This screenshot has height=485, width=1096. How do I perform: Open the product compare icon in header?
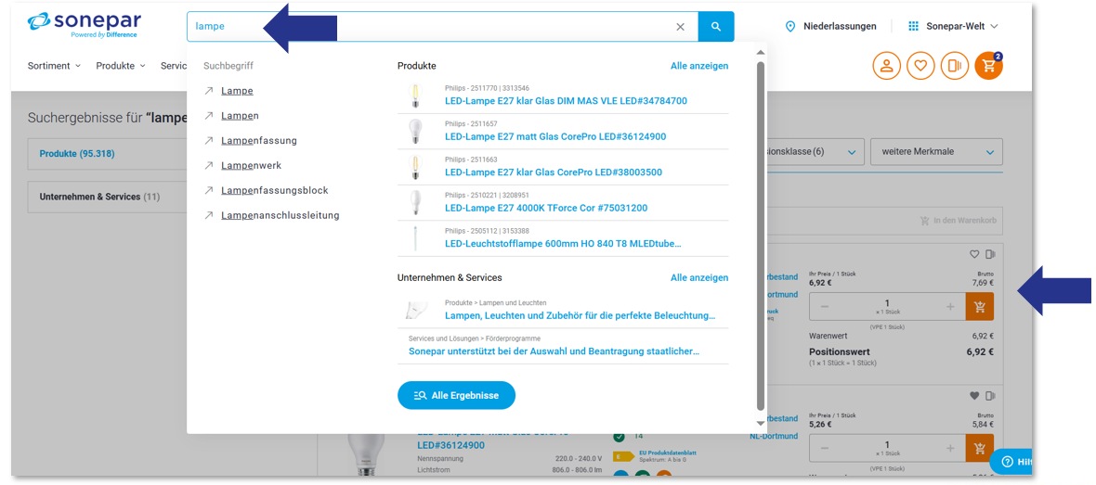[955, 66]
